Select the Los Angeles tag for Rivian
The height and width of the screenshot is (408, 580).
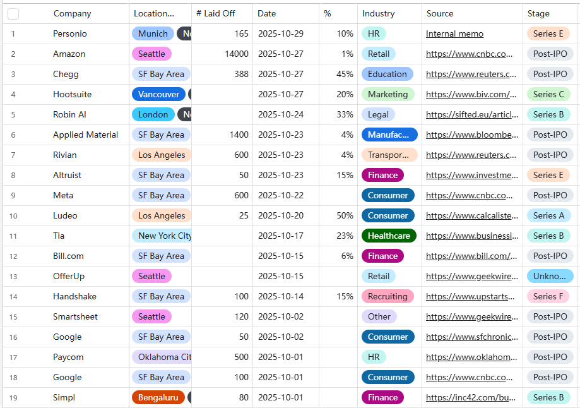[x=162, y=155]
